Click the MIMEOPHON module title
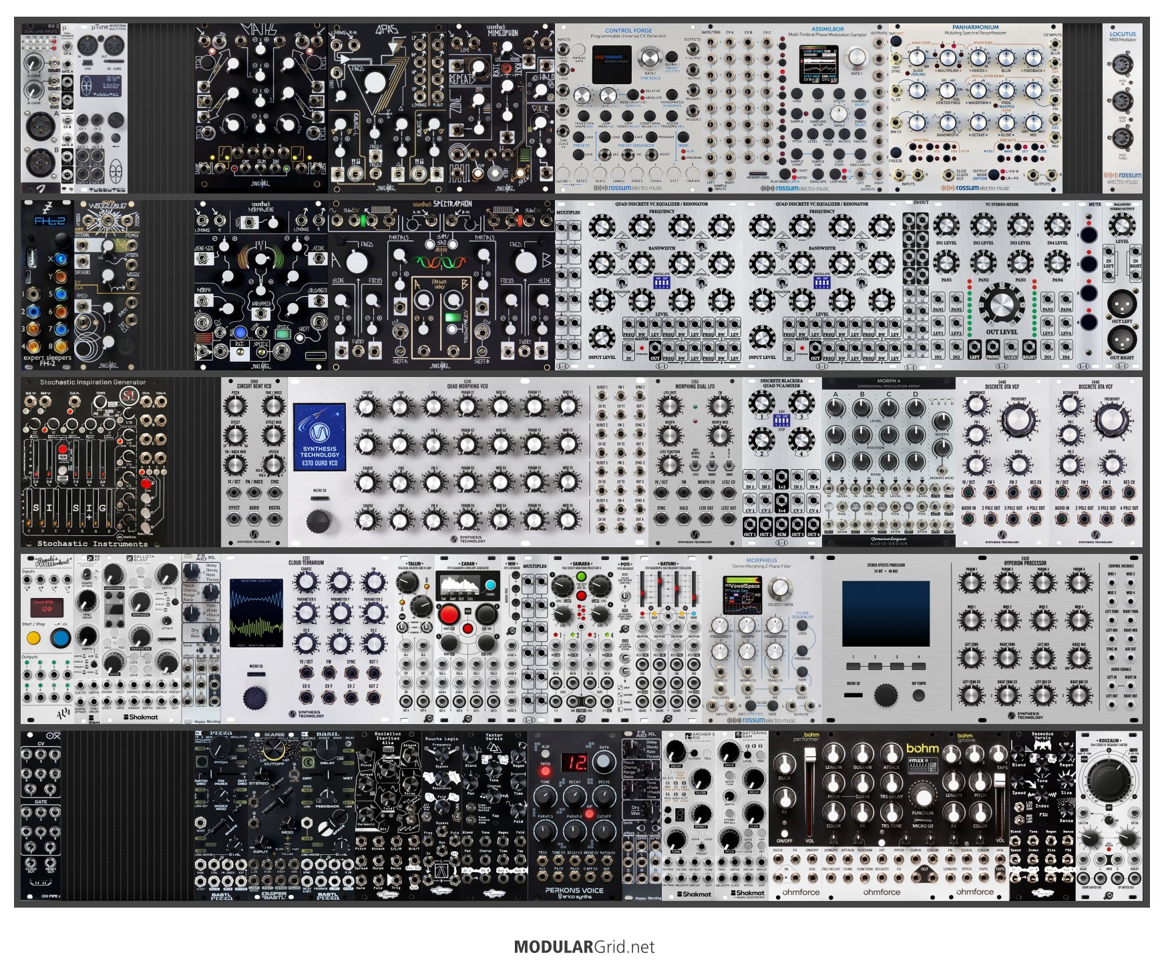Viewport: 1170px width, 961px height. 502,32
